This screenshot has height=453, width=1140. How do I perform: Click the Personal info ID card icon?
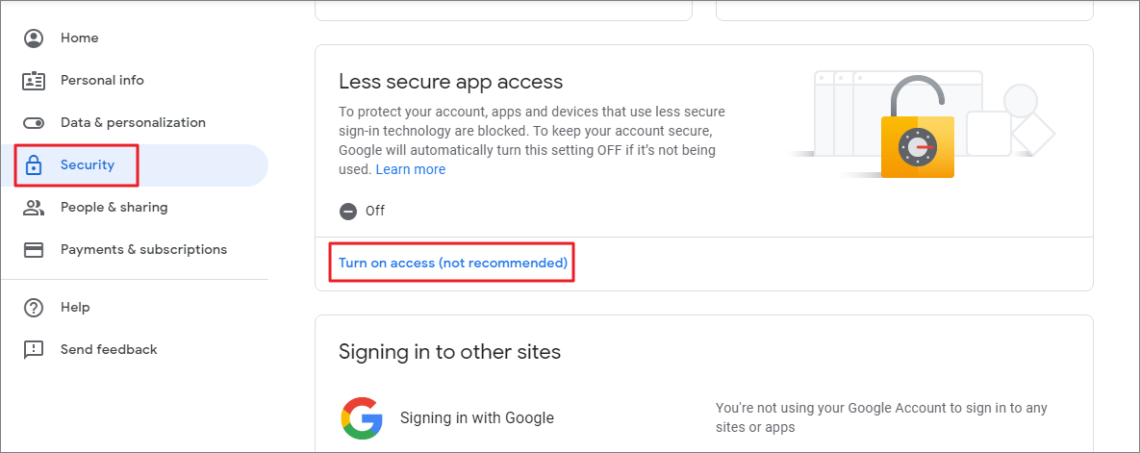(34, 80)
